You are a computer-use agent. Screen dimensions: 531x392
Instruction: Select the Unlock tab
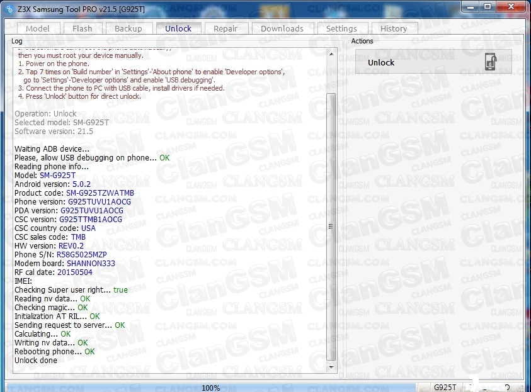tap(178, 28)
